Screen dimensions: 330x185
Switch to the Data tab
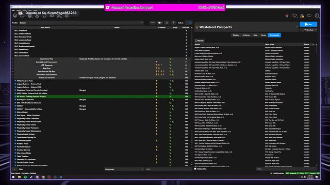pyautogui.click(x=255, y=35)
